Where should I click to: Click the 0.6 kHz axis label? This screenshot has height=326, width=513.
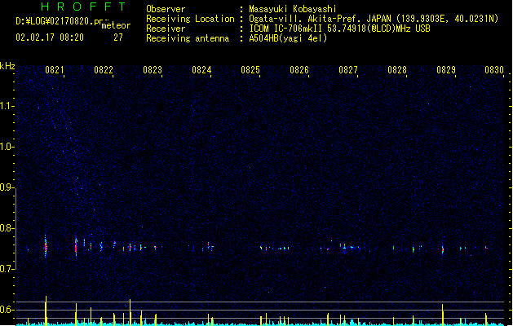click(7, 310)
